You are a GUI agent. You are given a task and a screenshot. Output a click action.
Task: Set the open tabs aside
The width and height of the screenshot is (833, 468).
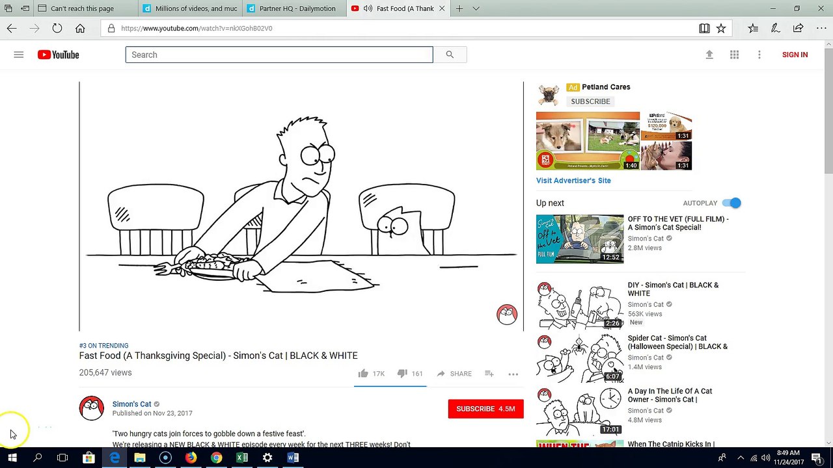coord(25,8)
